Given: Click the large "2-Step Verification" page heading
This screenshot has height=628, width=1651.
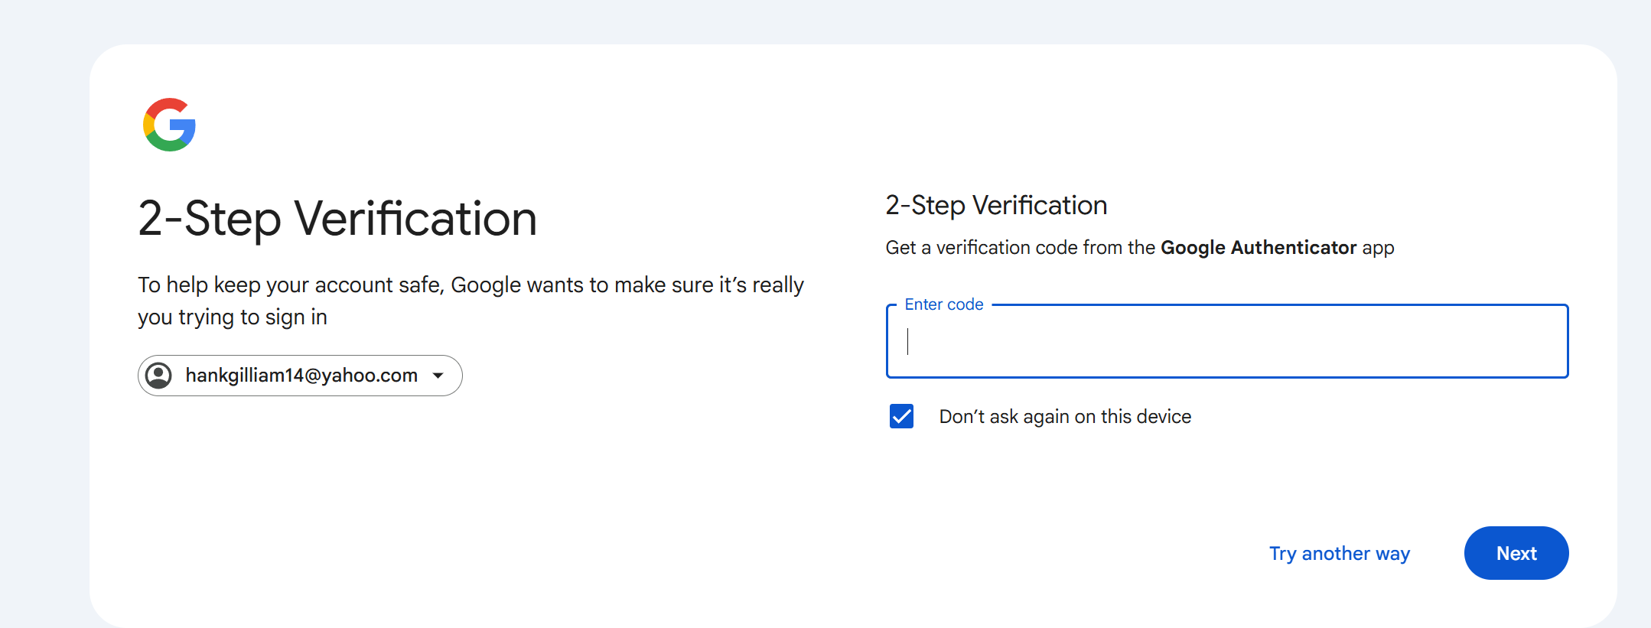Looking at the screenshot, I should pos(337,219).
